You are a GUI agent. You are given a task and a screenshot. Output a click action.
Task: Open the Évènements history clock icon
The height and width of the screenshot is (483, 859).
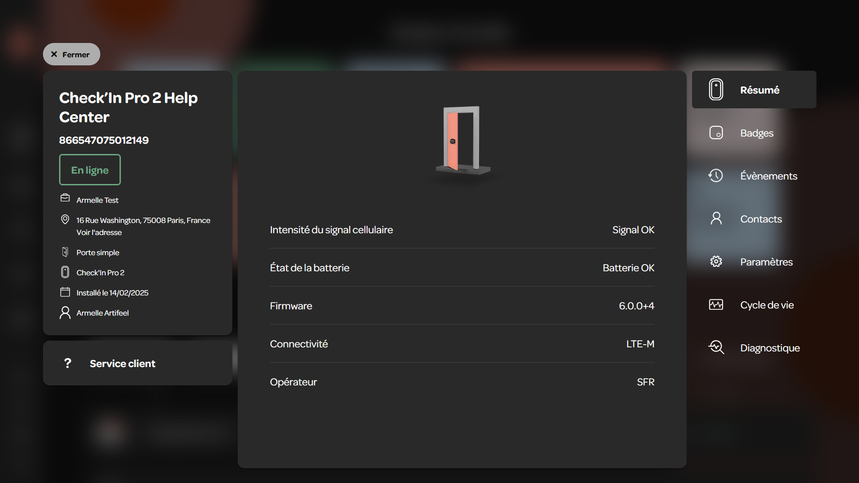coord(716,175)
